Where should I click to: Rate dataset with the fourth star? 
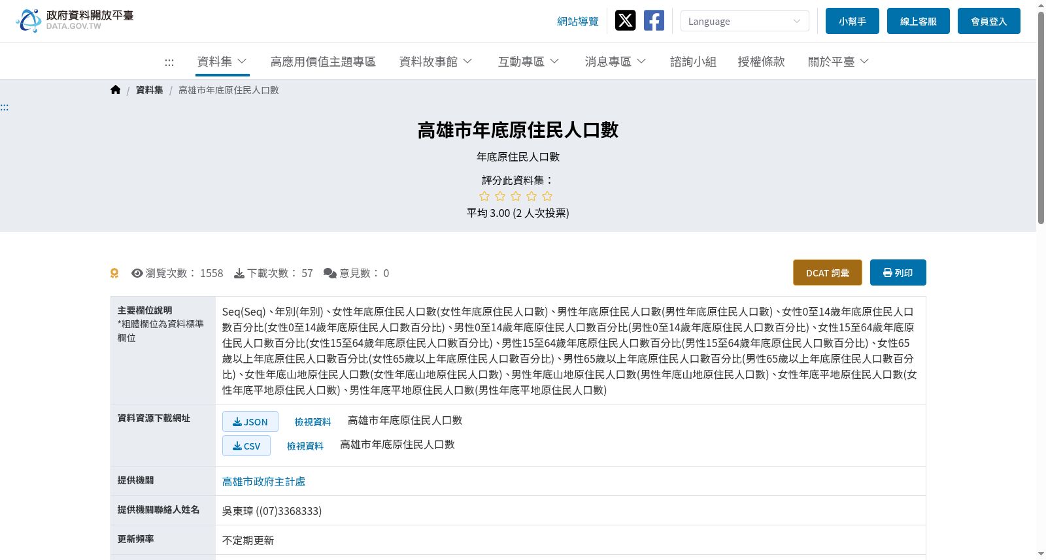[531, 196]
